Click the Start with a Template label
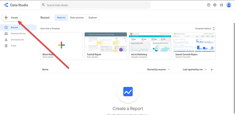This screenshot has width=235, height=115. tap(50, 29)
